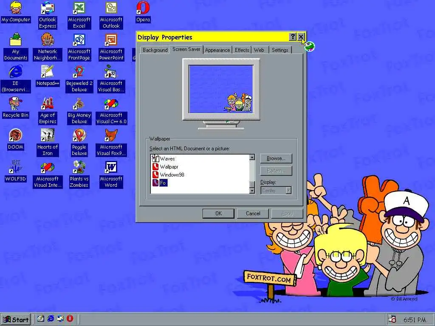
Task: Close the Display Properties dialog
Action: [x=301, y=37]
